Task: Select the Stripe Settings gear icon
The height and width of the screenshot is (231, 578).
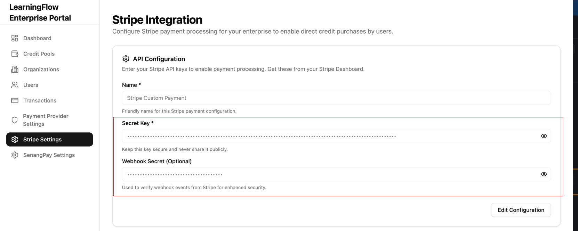Action: (x=14, y=139)
